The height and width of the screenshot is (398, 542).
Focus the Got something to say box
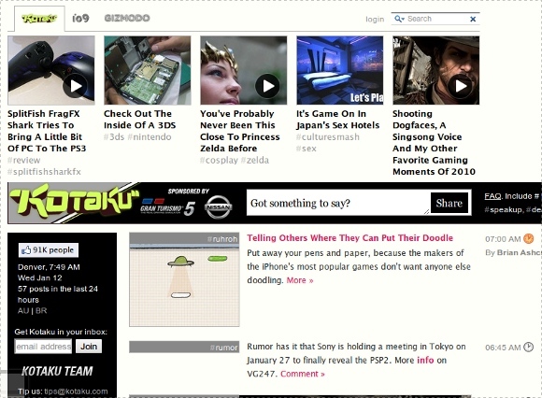[338, 203]
